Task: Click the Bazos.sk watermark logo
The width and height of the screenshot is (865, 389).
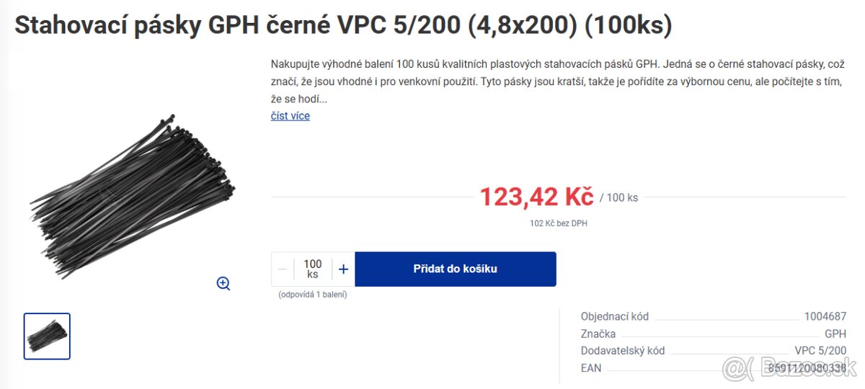Action: (x=789, y=369)
